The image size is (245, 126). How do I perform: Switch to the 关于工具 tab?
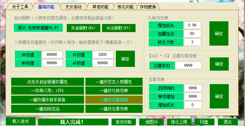tap(20, 7)
